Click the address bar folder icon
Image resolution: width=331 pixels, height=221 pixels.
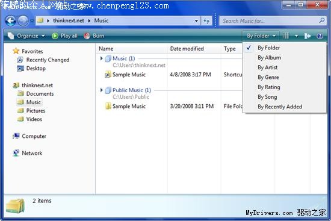click(40, 20)
